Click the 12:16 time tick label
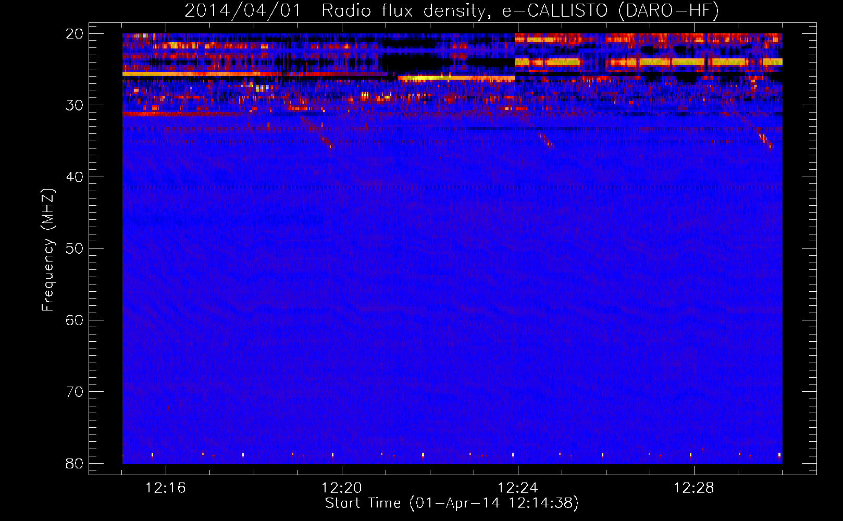 (x=166, y=488)
